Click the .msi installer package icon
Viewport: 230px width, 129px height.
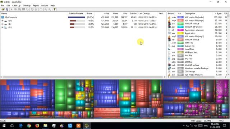click(x=169, y=68)
